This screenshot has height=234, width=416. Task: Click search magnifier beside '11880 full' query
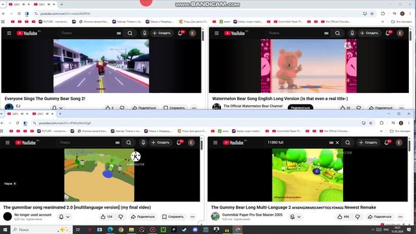pyautogui.click(x=348, y=143)
